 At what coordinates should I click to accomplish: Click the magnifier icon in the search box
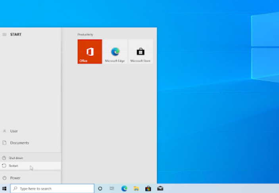tap(15, 189)
